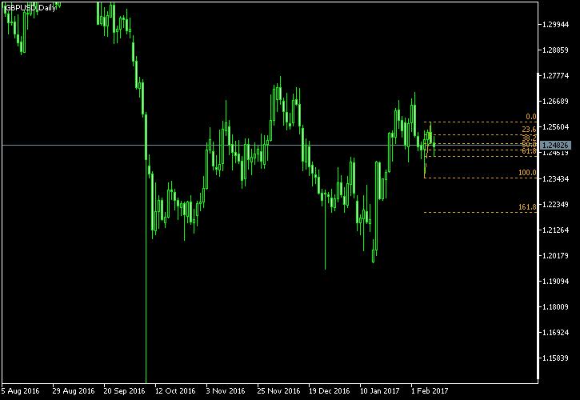This screenshot has width=580, height=400.
Task: Click the 1.16924 price axis label
Action: [555, 332]
